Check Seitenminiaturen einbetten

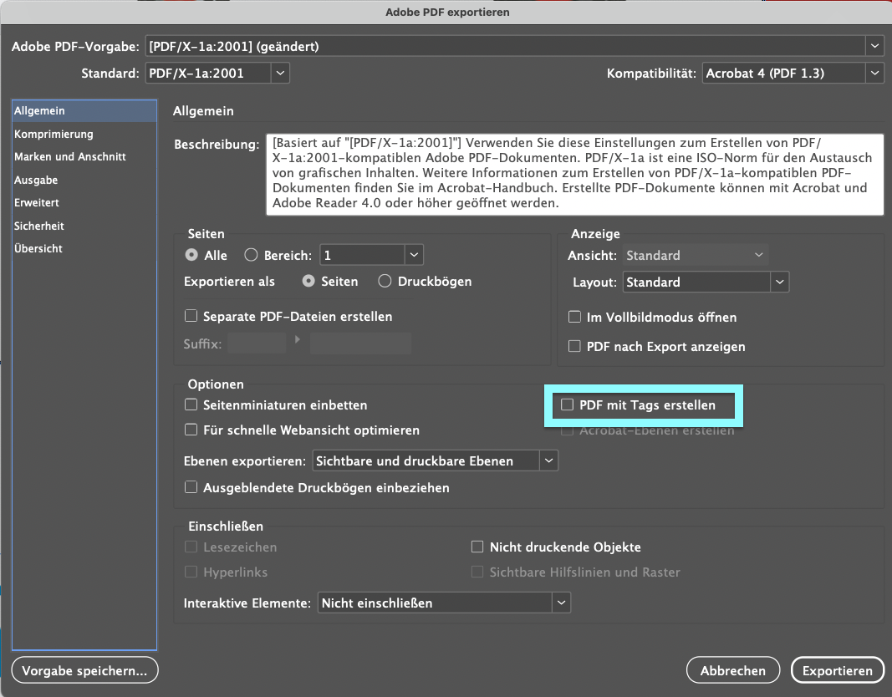(191, 404)
